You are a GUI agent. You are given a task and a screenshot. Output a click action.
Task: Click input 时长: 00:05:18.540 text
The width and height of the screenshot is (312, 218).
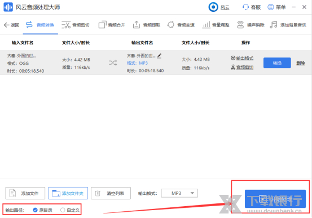click(x=25, y=71)
